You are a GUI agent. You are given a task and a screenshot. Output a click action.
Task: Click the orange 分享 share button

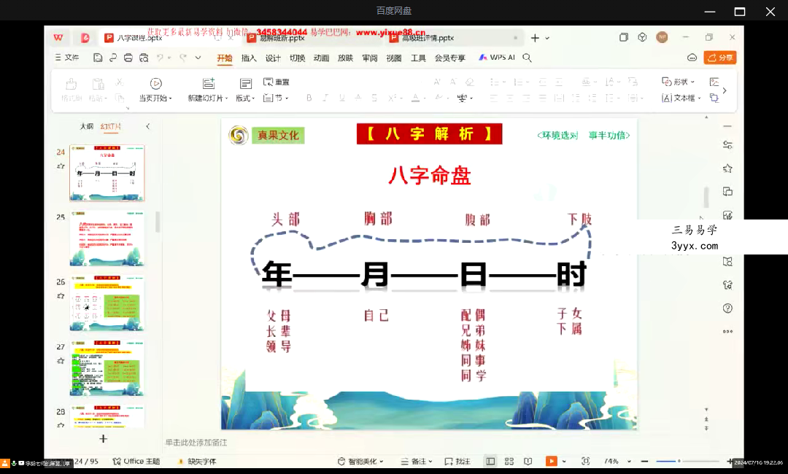coord(719,58)
